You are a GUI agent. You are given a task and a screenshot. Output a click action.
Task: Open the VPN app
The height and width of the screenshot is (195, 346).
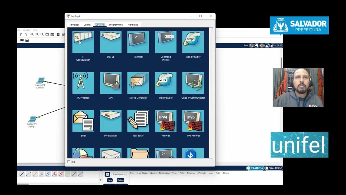pos(111,83)
